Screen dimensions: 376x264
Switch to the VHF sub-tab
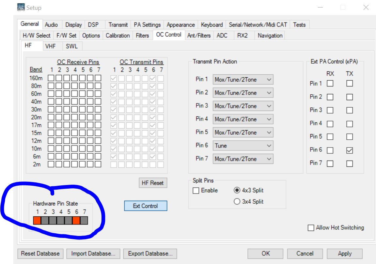click(50, 46)
